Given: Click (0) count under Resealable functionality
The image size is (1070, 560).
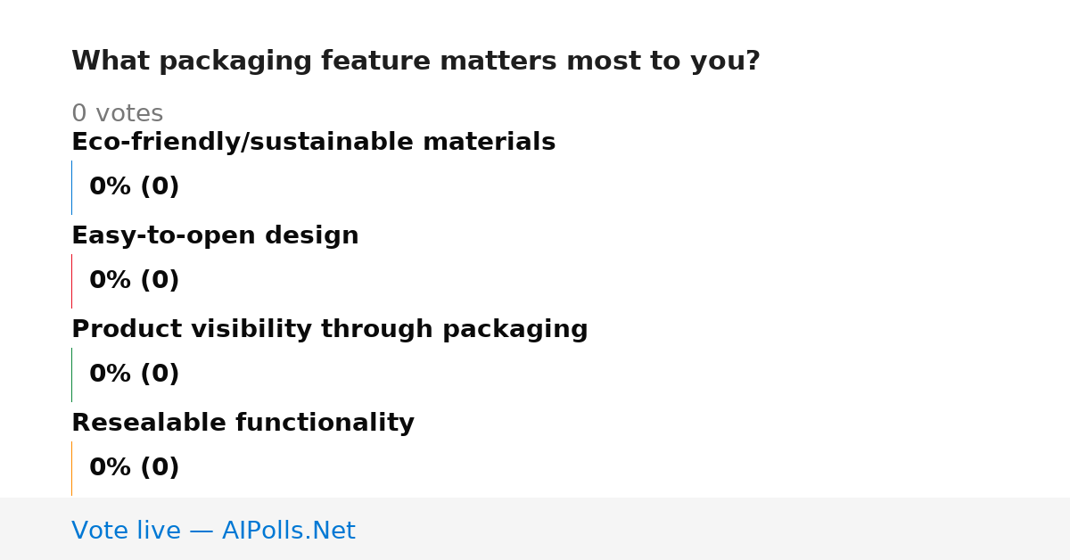Looking at the screenshot, I should point(160,468).
